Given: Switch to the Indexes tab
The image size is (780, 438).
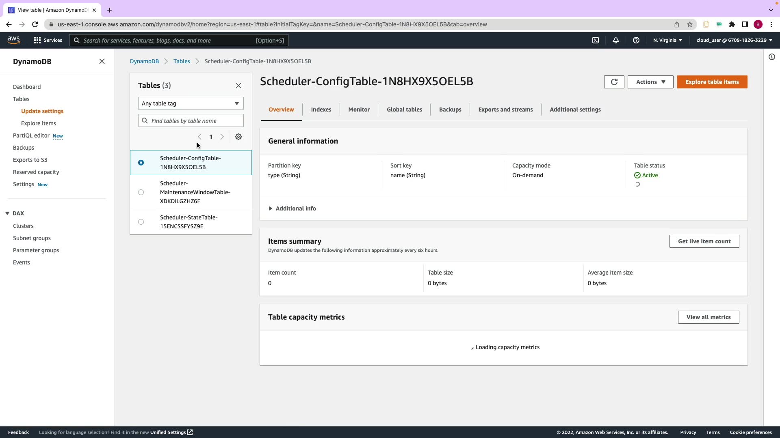Looking at the screenshot, I should click(321, 109).
